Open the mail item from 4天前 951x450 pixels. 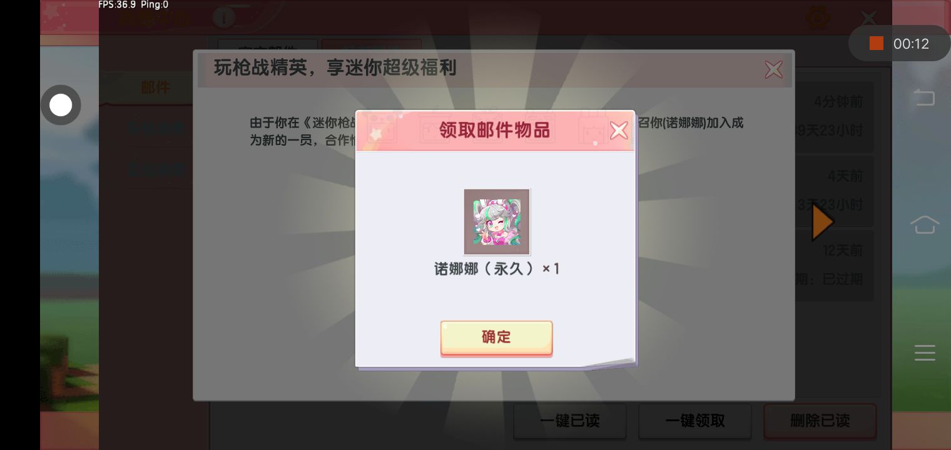click(835, 191)
